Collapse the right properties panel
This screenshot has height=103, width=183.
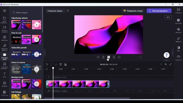pyautogui.click(x=173, y=53)
